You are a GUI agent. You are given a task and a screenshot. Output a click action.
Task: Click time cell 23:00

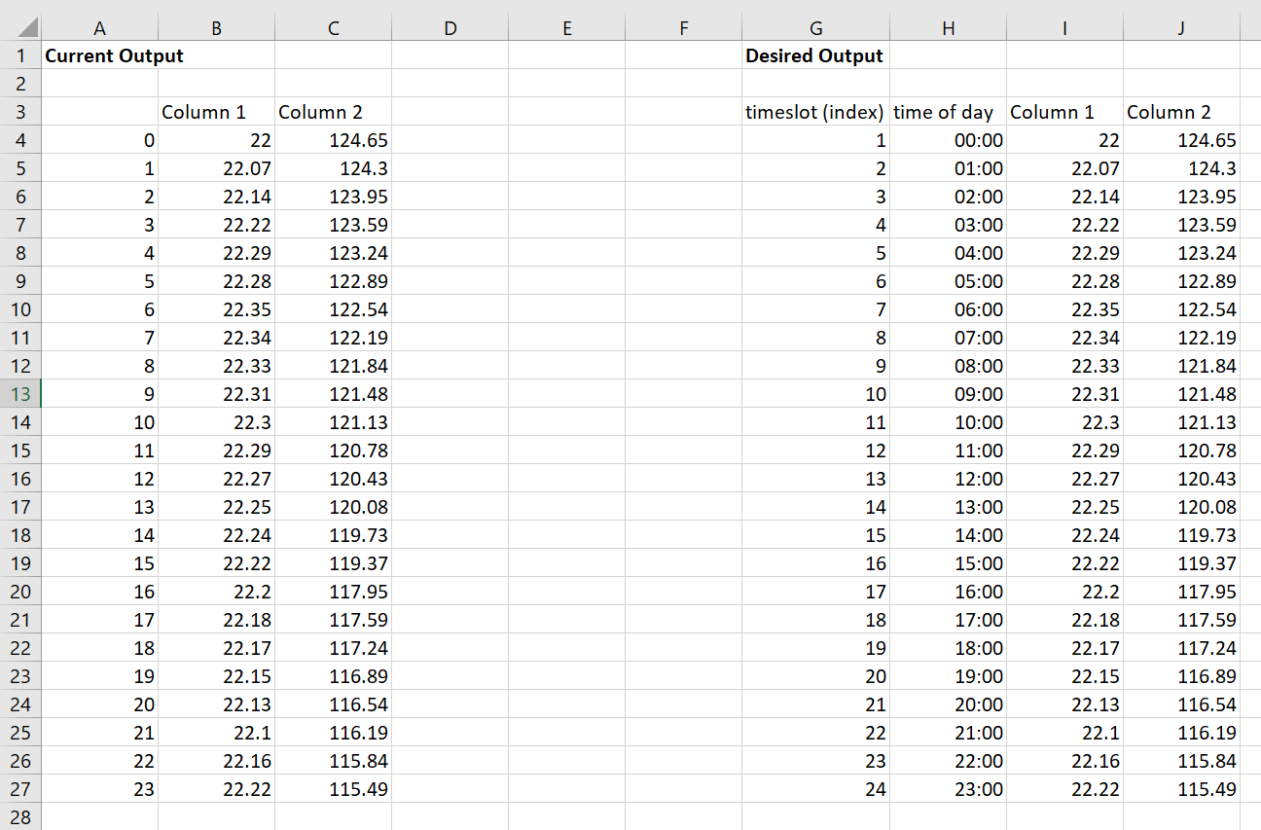pyautogui.click(x=948, y=789)
